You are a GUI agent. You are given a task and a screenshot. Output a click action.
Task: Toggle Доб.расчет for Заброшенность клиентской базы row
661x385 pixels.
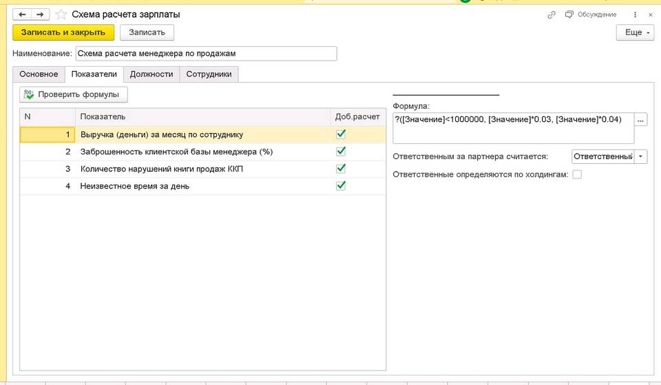coord(341,152)
